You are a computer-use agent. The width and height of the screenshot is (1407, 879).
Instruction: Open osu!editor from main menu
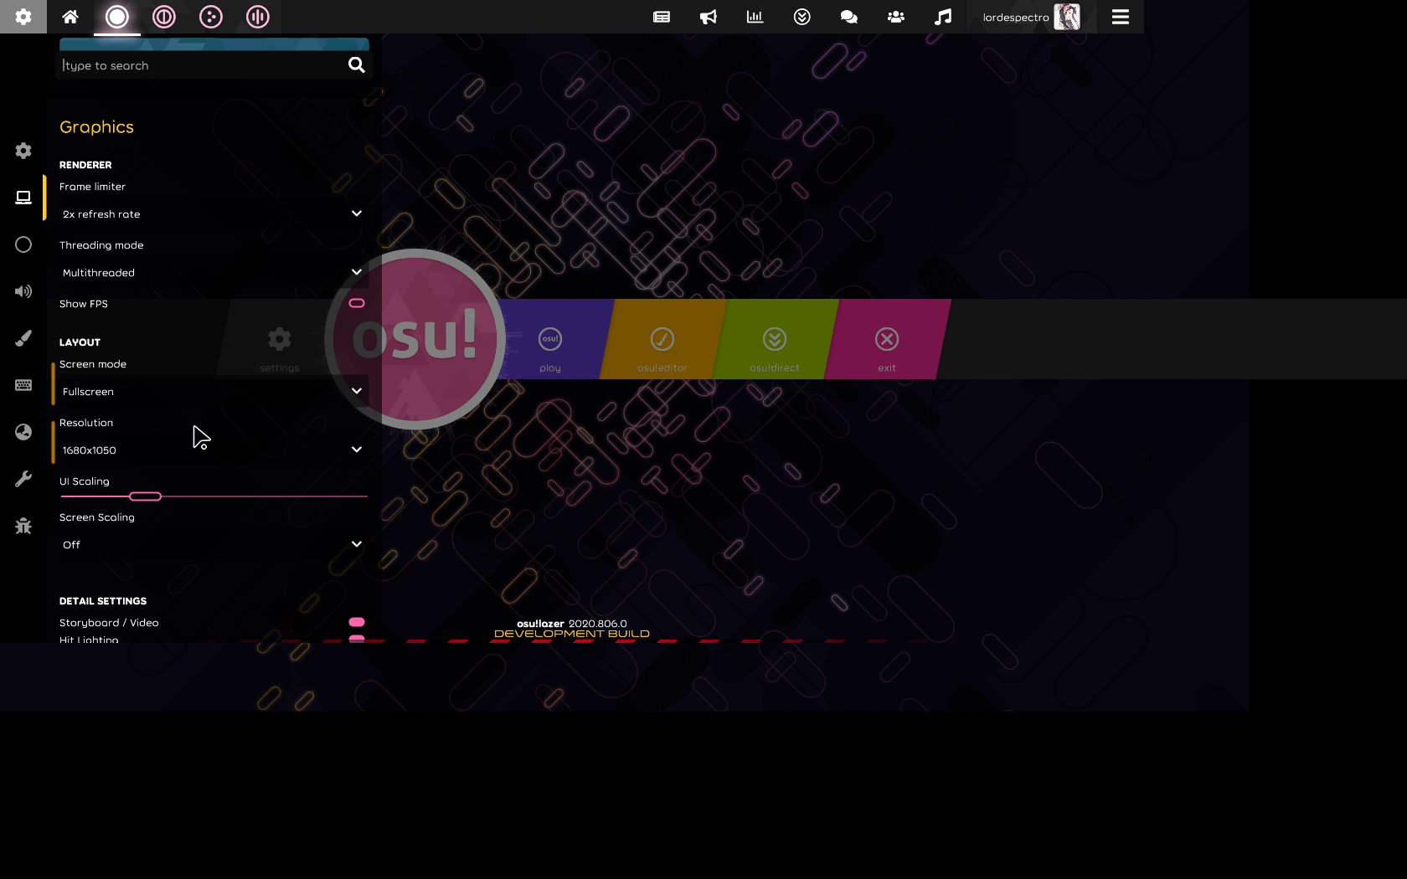point(662,339)
